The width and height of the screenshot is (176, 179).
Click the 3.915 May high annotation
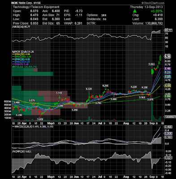click(59, 93)
